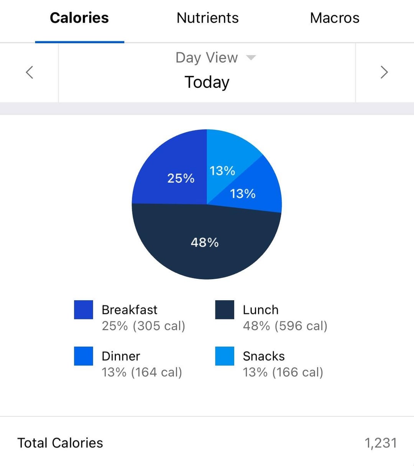Viewport: 414px width, 466px height.
Task: Switch to the Nutrients tab
Action: point(207,18)
